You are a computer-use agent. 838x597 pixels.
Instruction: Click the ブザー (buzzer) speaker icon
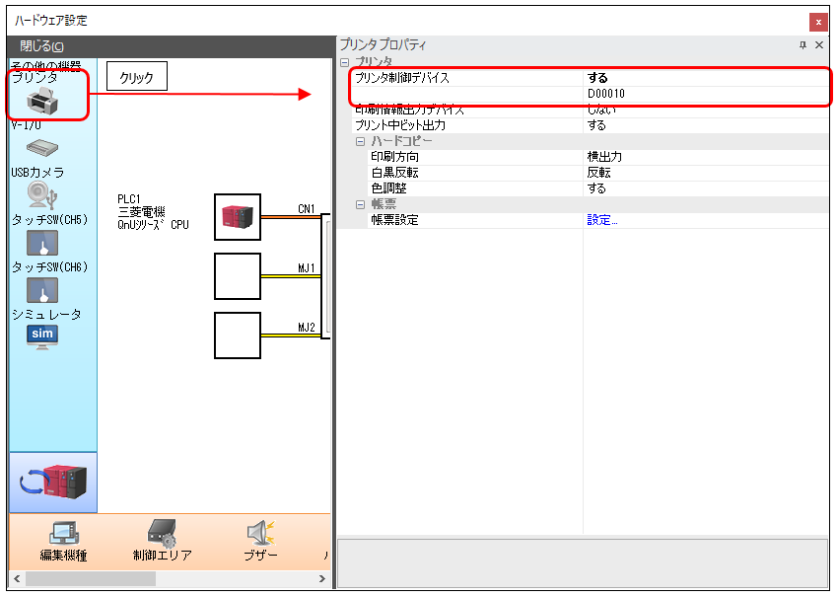pos(260,533)
